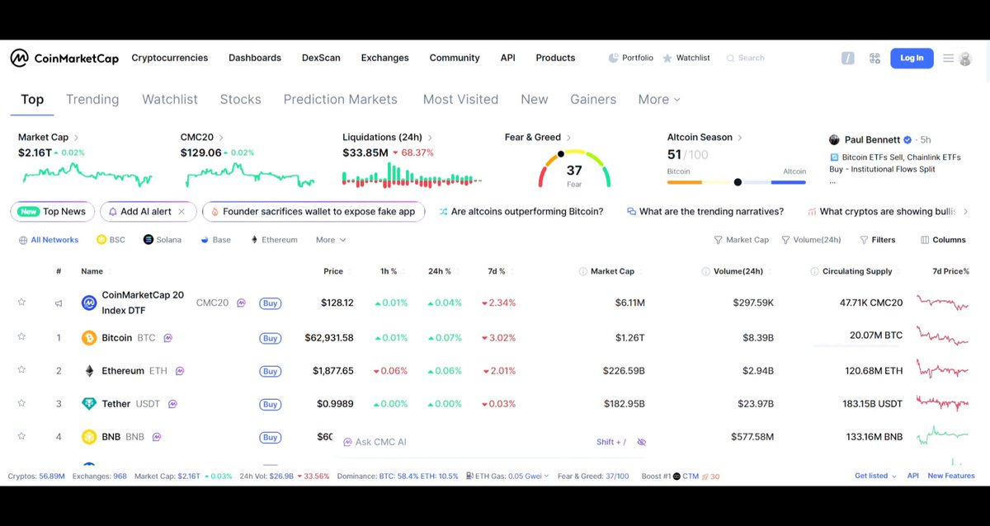990x526 pixels.
Task: Click the hamburger menu icon beside avatar
Action: [949, 58]
